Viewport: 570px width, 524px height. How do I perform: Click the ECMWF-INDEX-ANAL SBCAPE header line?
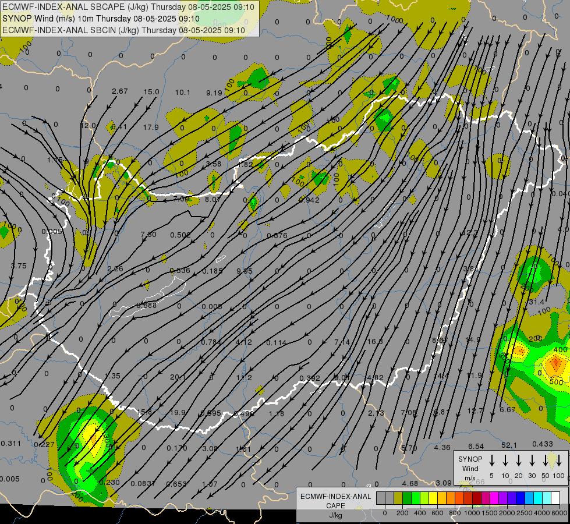128,7
